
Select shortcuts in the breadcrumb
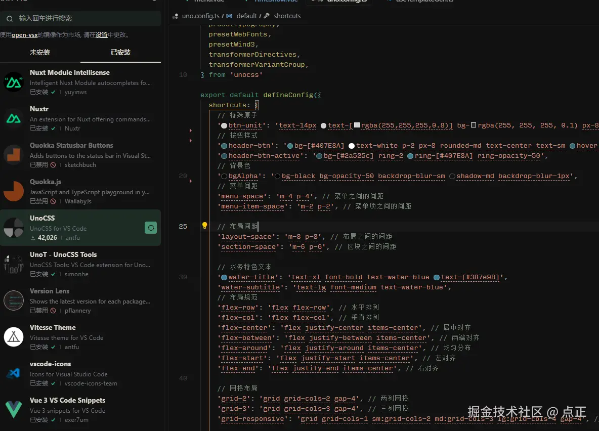tap(287, 16)
